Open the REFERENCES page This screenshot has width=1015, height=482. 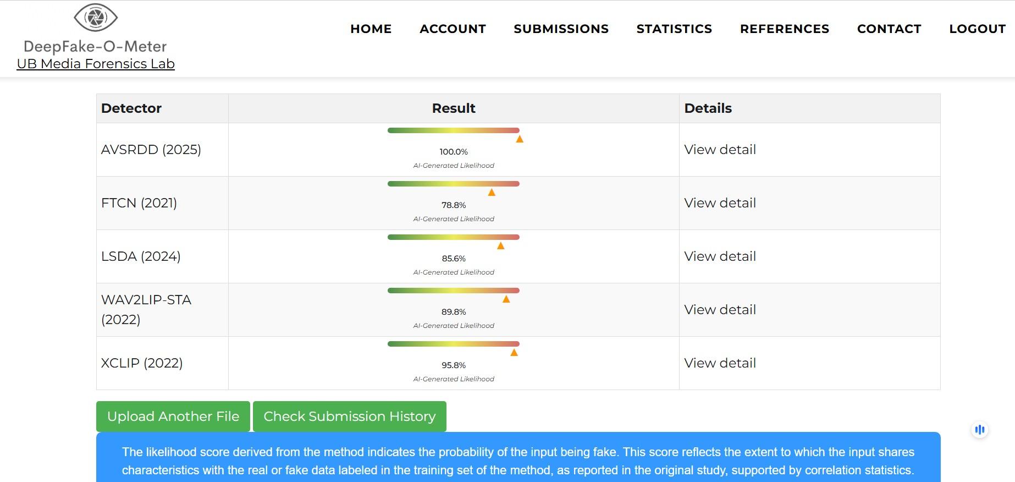tap(784, 29)
